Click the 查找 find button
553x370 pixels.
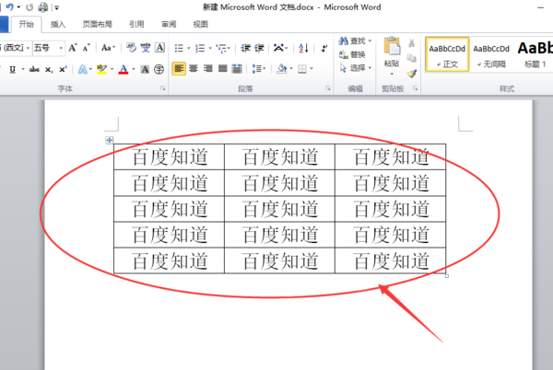(355, 40)
